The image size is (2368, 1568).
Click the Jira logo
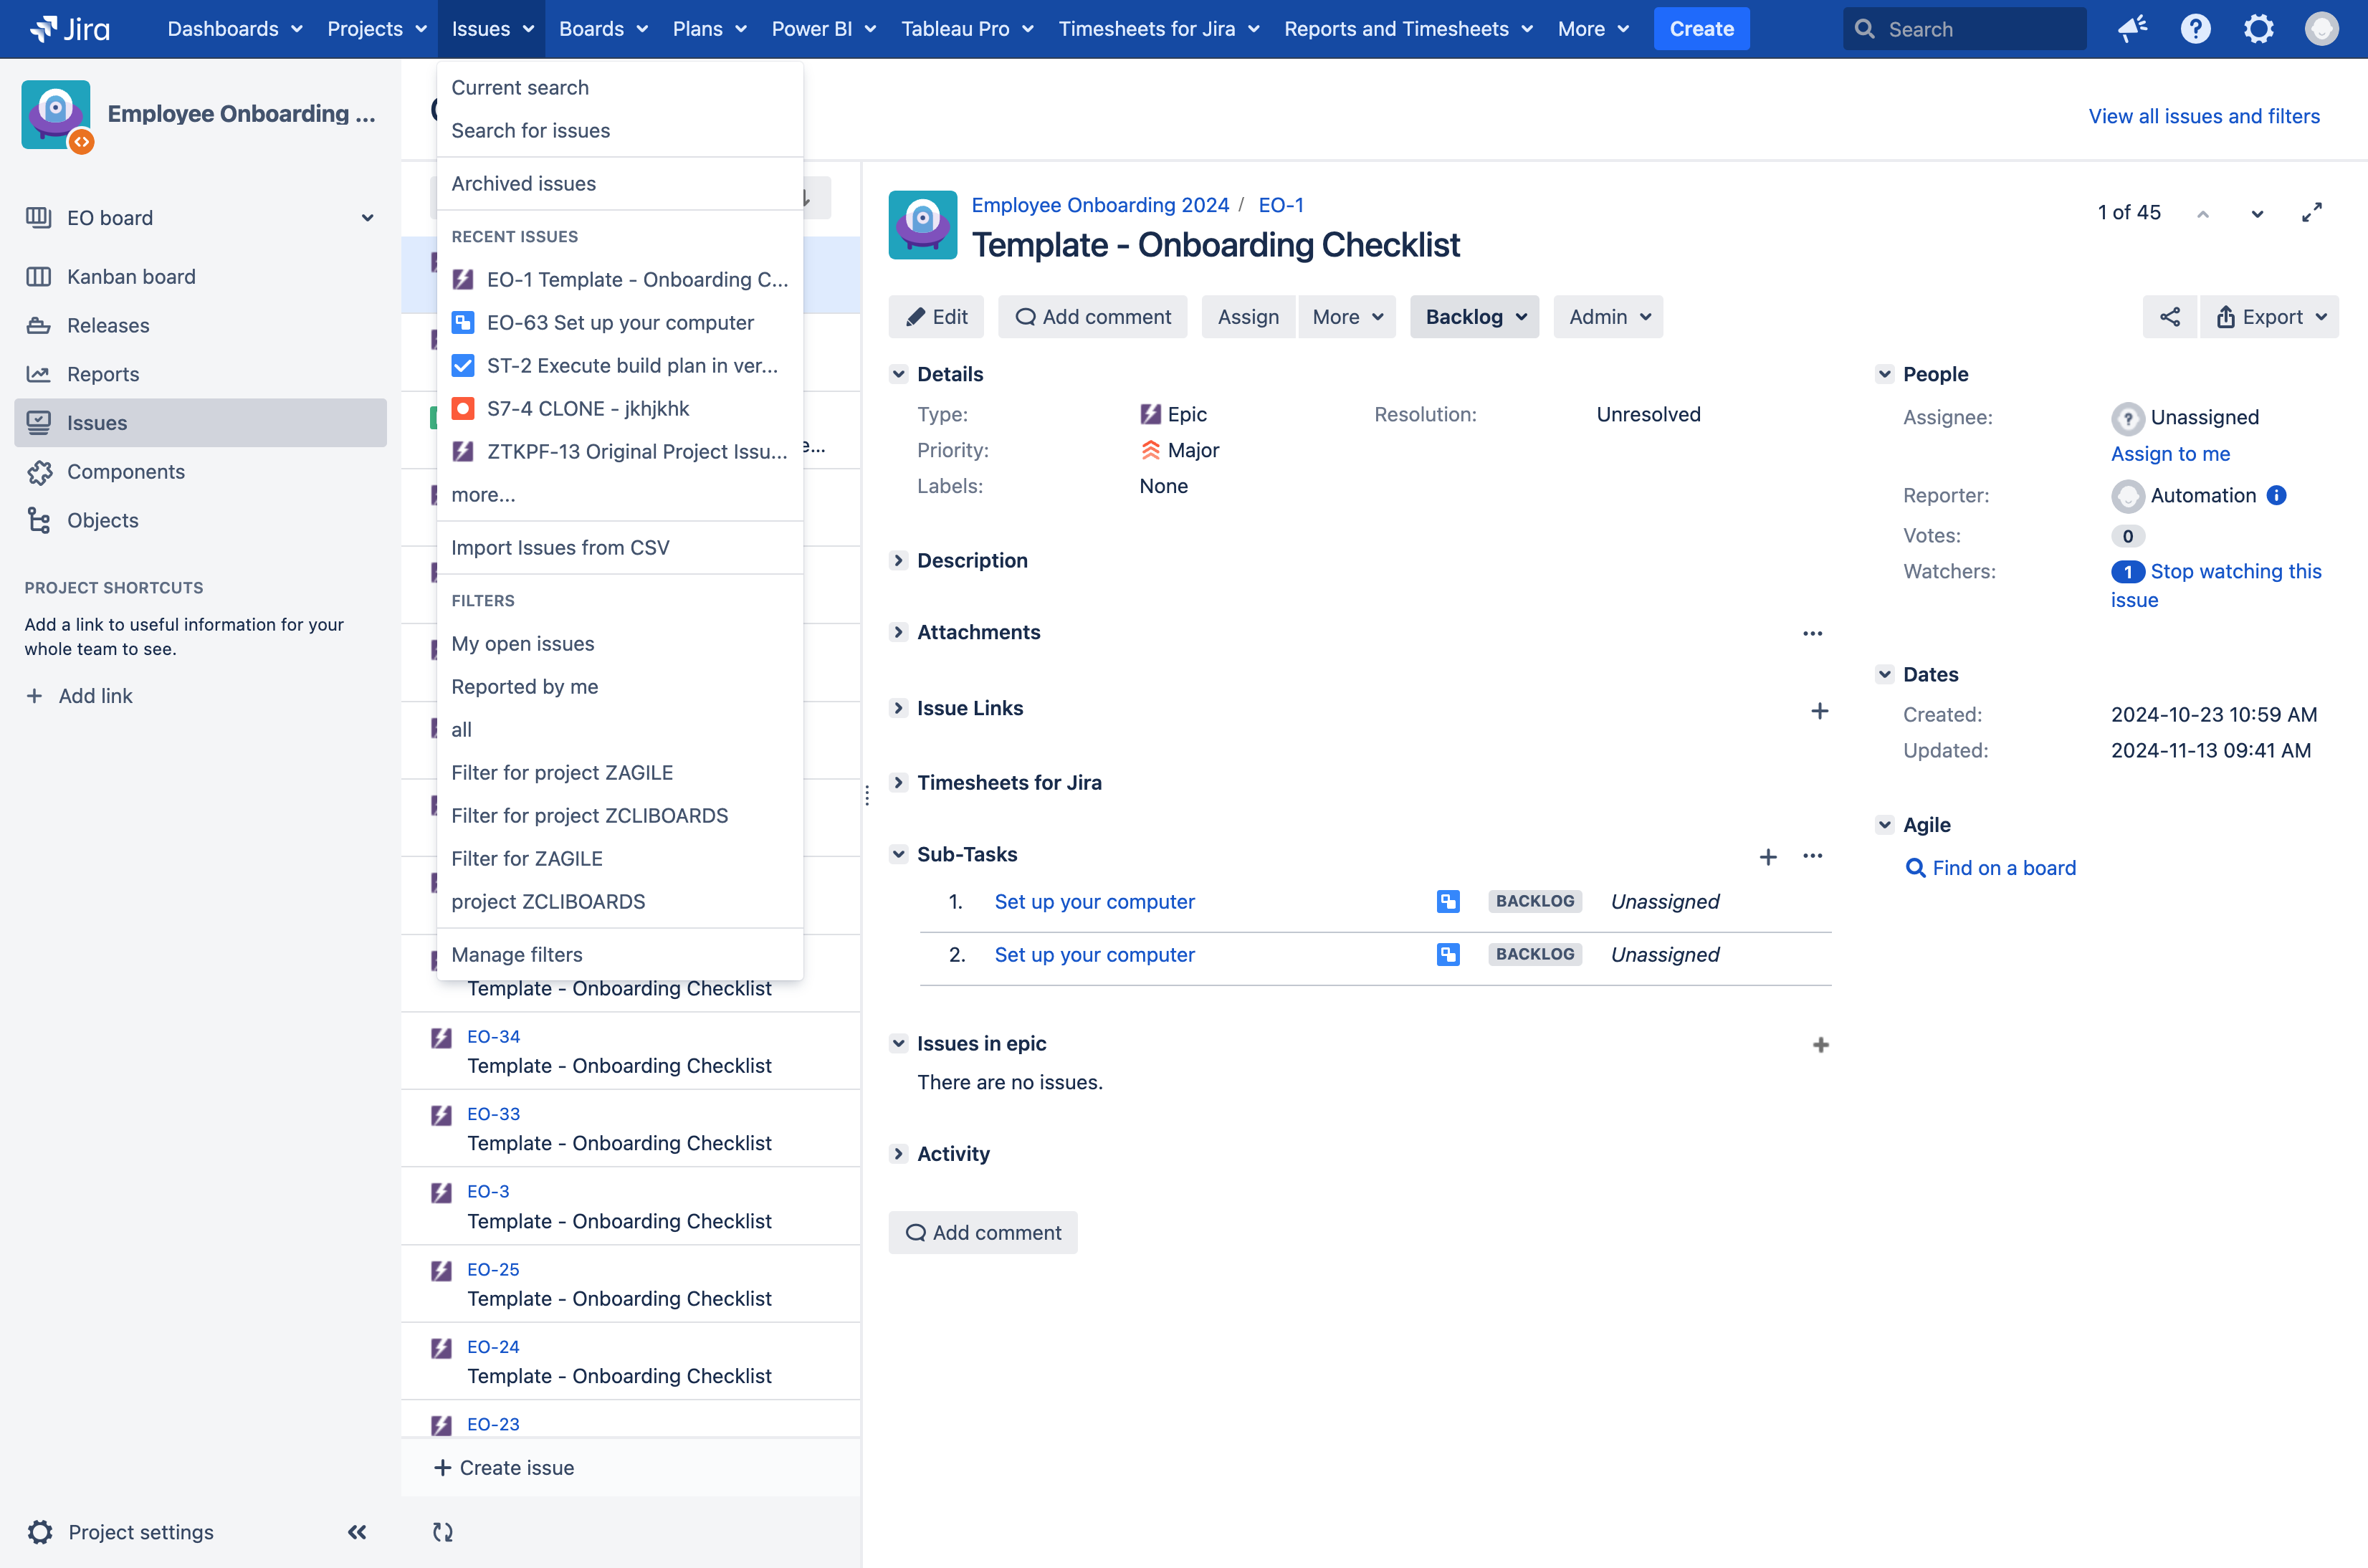[70, 29]
